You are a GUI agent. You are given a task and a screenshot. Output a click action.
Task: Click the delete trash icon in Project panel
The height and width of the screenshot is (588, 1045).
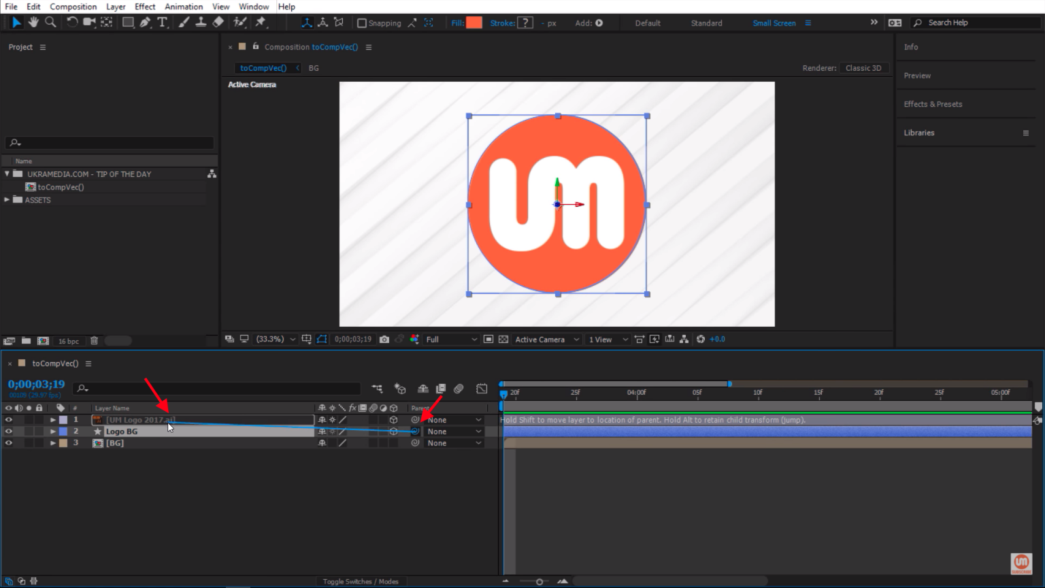pos(94,341)
